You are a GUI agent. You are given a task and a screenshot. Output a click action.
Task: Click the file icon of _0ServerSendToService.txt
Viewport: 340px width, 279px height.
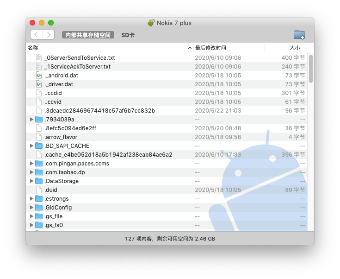coord(39,57)
